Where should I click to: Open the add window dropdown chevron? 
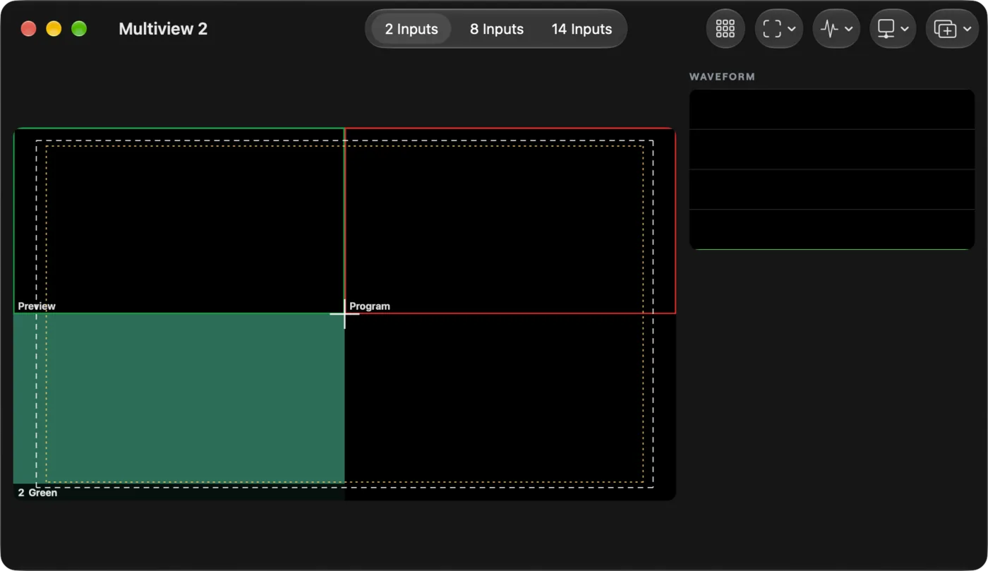click(x=967, y=29)
